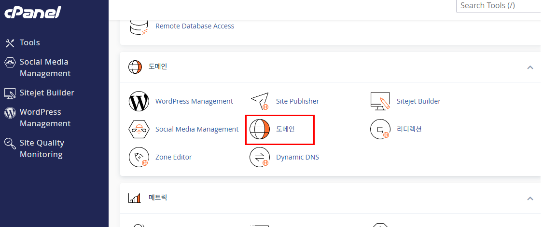Open the Dynamic DNS arrows icon

point(259,157)
